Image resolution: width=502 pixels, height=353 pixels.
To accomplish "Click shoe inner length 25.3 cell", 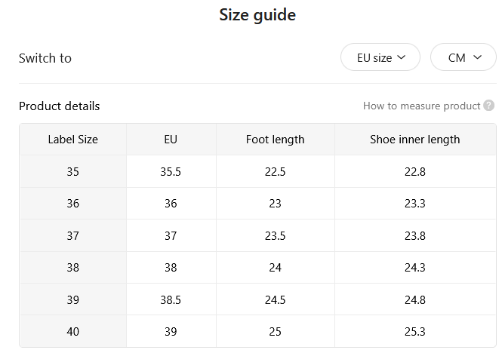I will pos(415,331).
